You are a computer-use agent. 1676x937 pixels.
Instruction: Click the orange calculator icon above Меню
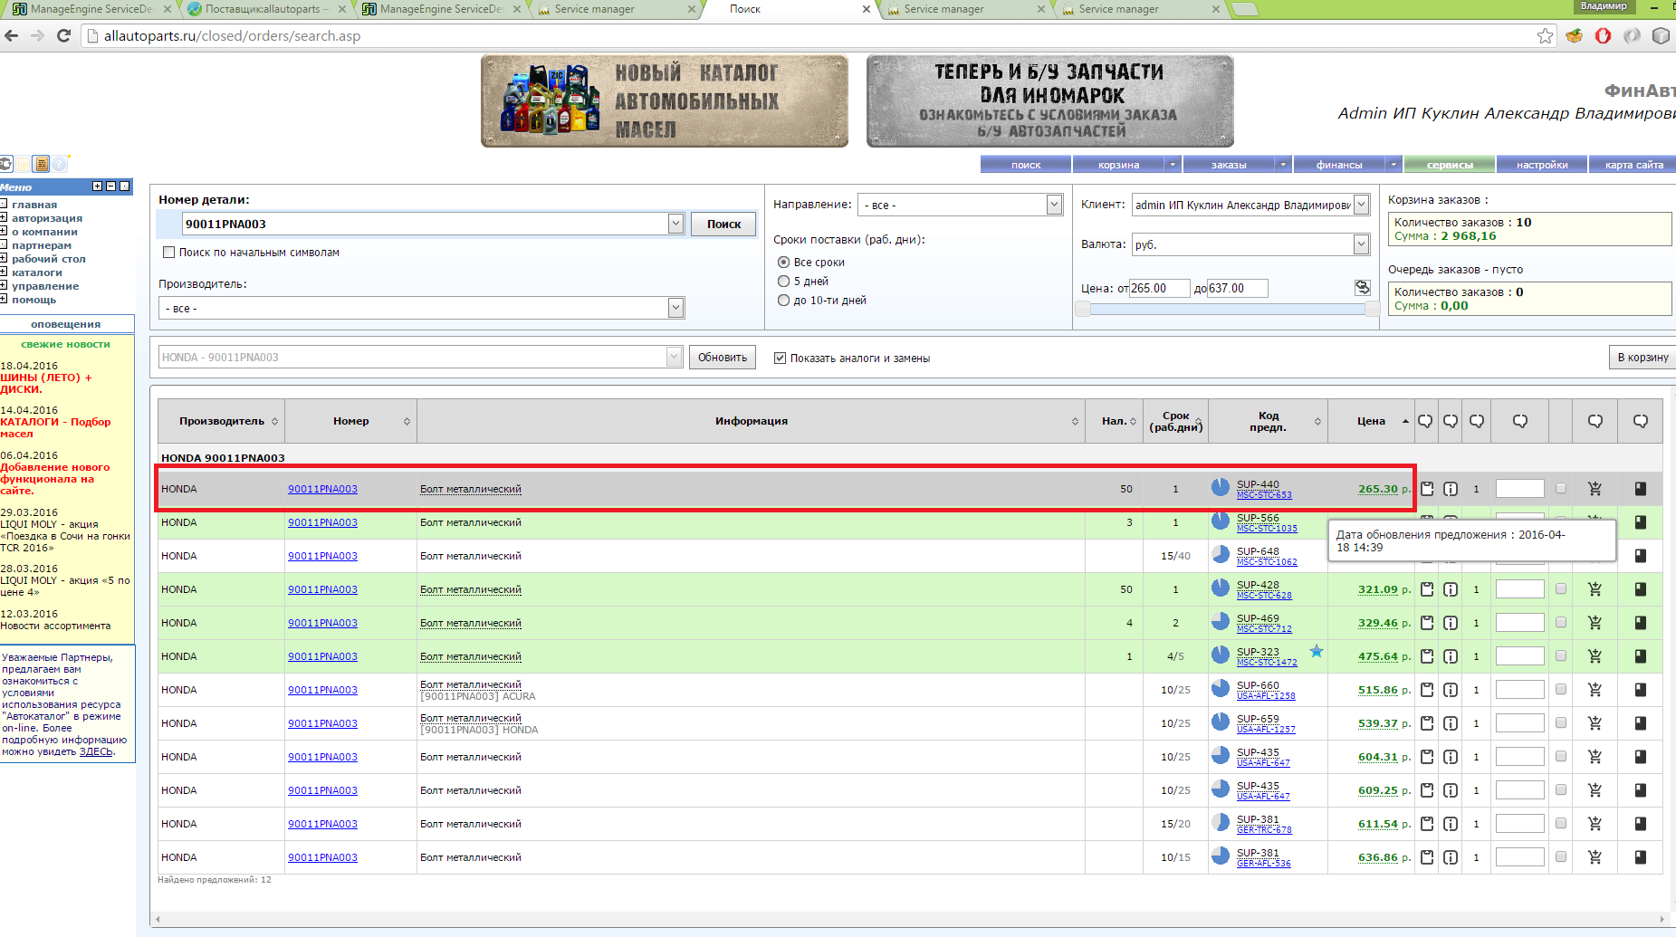click(41, 164)
